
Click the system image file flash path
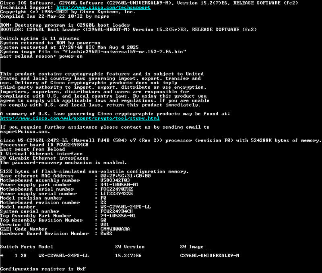[x=124, y=52]
